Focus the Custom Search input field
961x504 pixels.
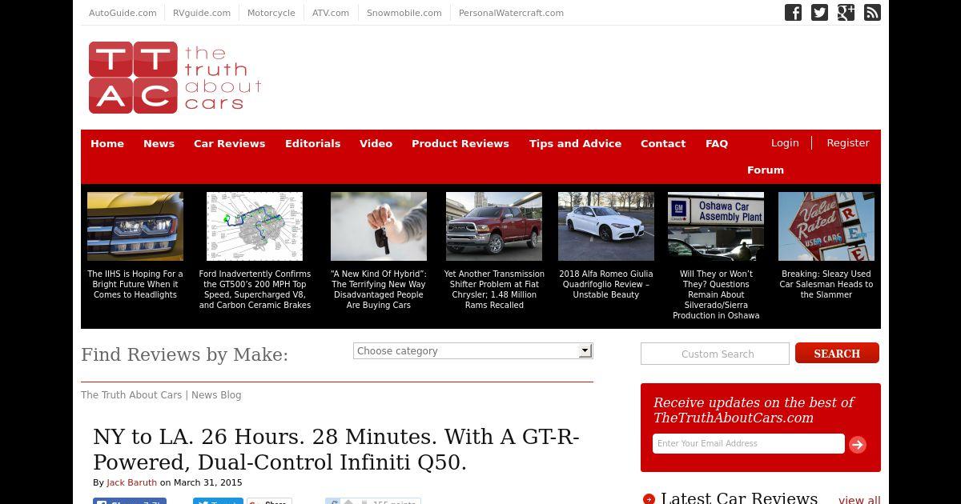(x=715, y=354)
